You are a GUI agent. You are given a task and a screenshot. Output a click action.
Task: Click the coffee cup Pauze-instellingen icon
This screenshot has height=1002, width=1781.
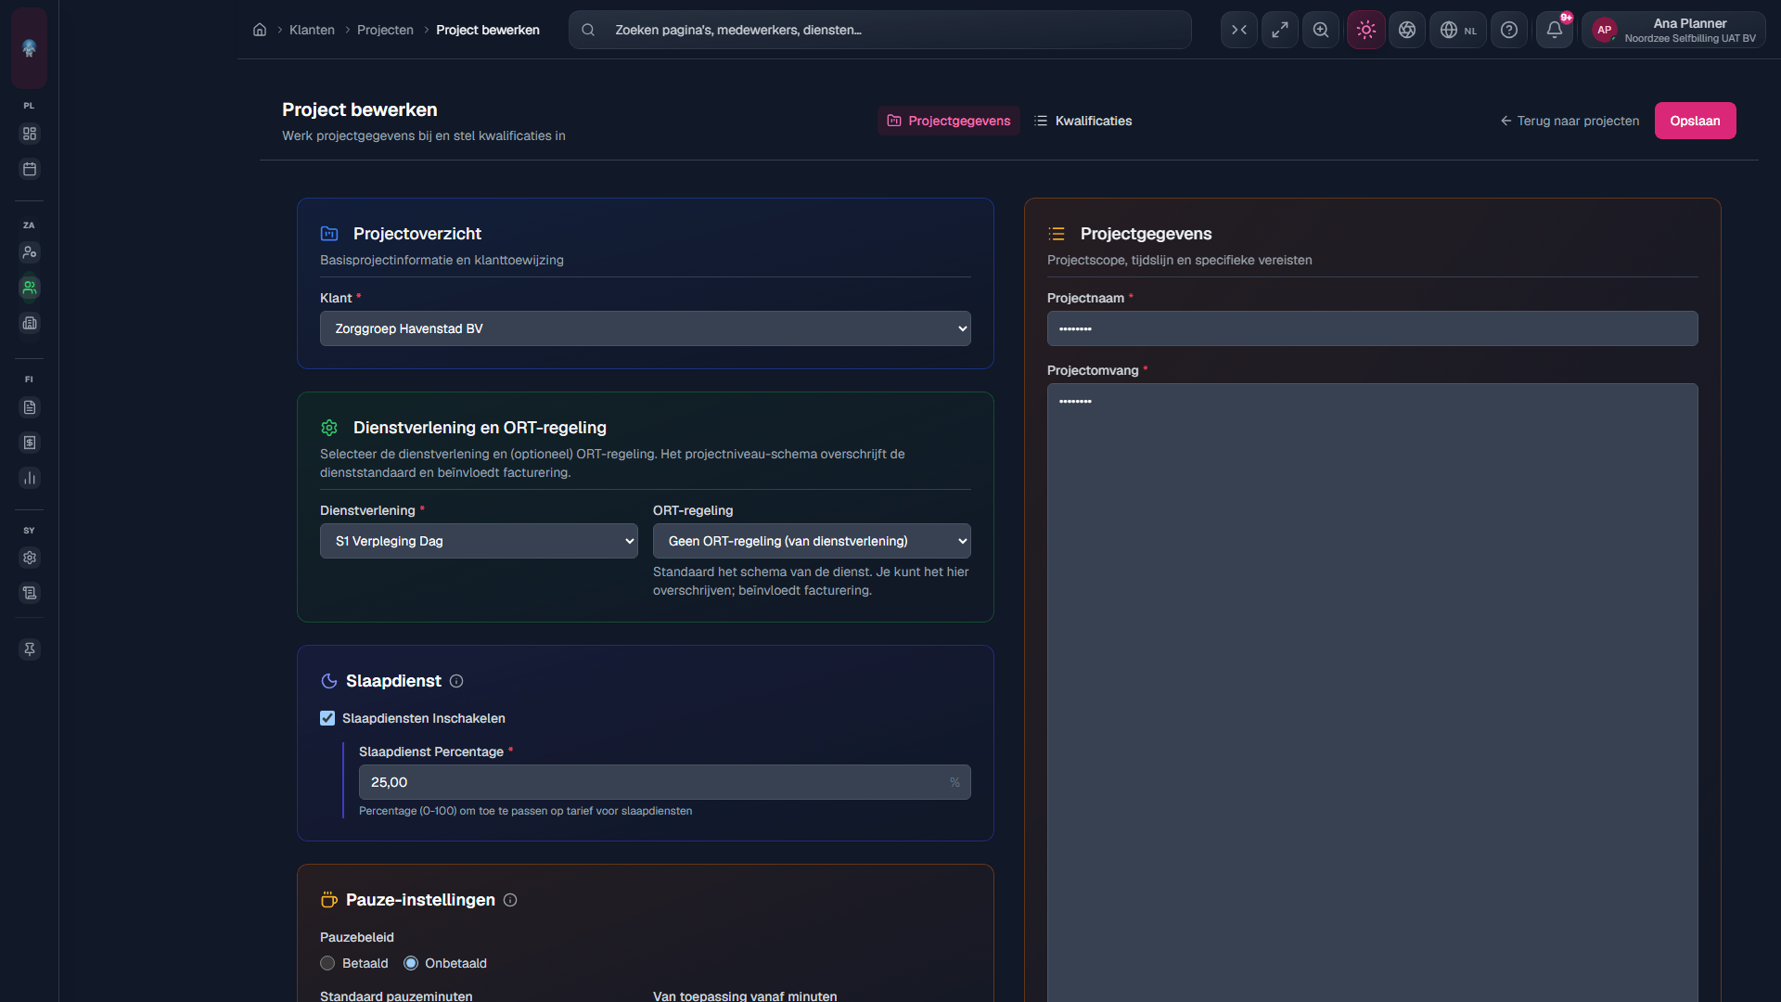[x=328, y=900]
